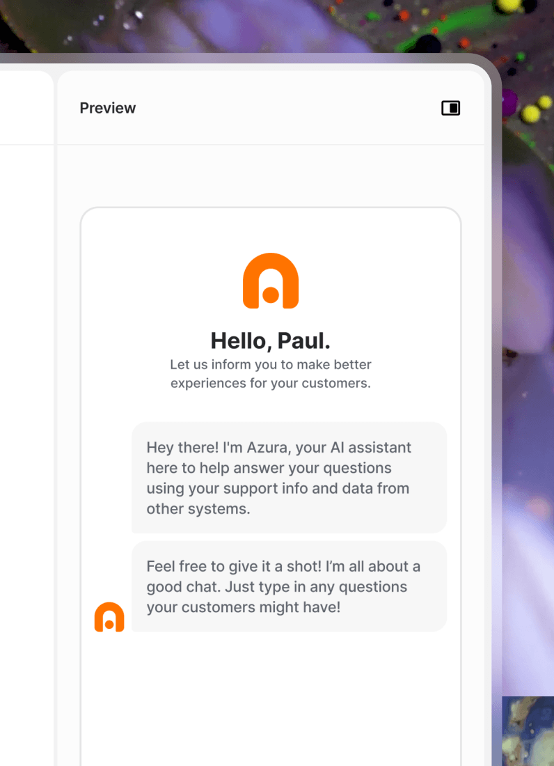554x766 pixels.
Task: Click the empty header space beside the Preview title
Action: [x=288, y=108]
